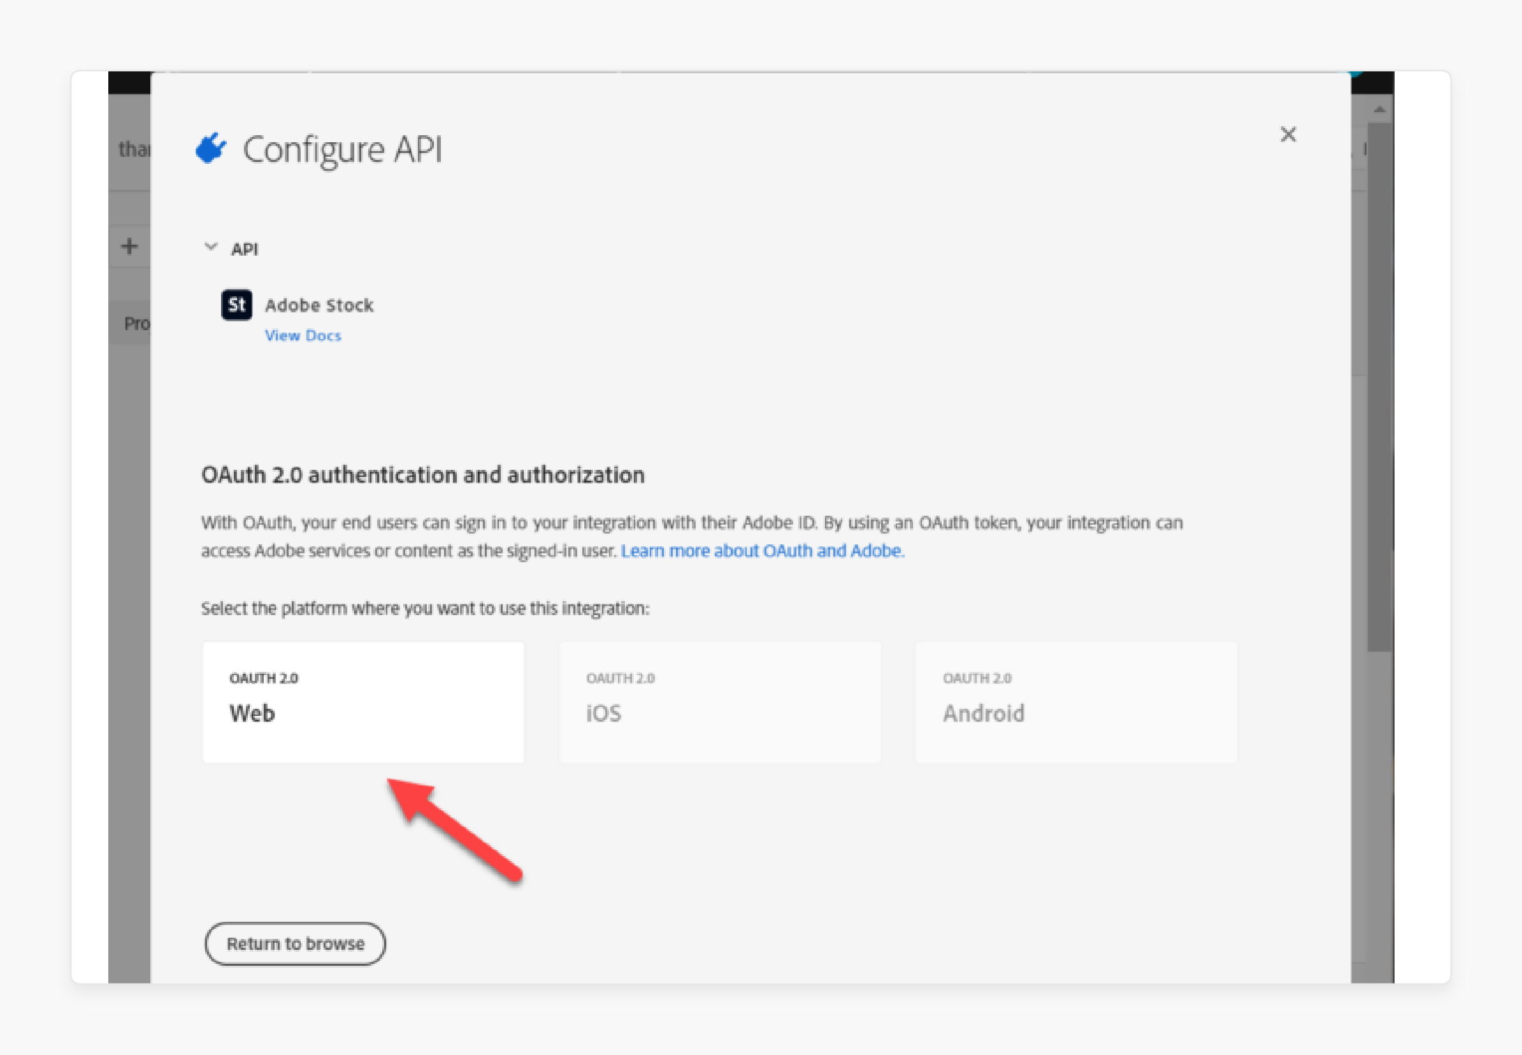Click the Configure API title text

343,150
